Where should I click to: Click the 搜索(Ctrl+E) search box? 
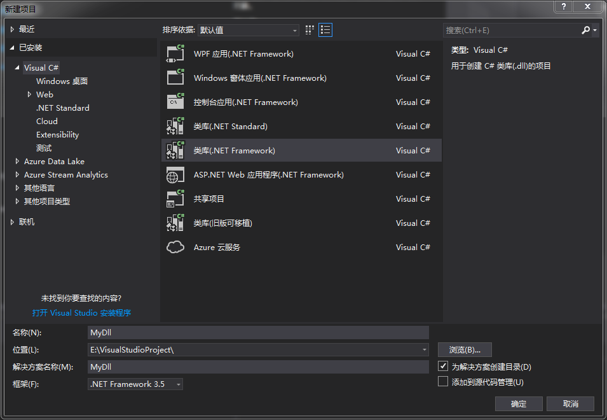512,30
